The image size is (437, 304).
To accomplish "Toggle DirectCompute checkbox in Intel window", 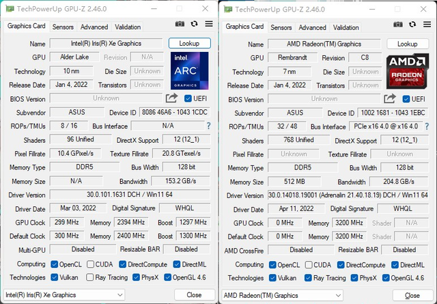I will tap(123, 264).
